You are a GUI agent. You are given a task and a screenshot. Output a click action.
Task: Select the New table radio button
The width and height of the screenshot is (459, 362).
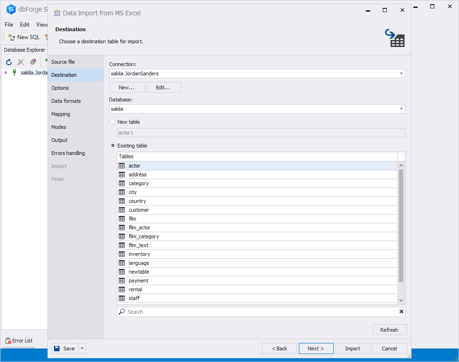coord(113,122)
